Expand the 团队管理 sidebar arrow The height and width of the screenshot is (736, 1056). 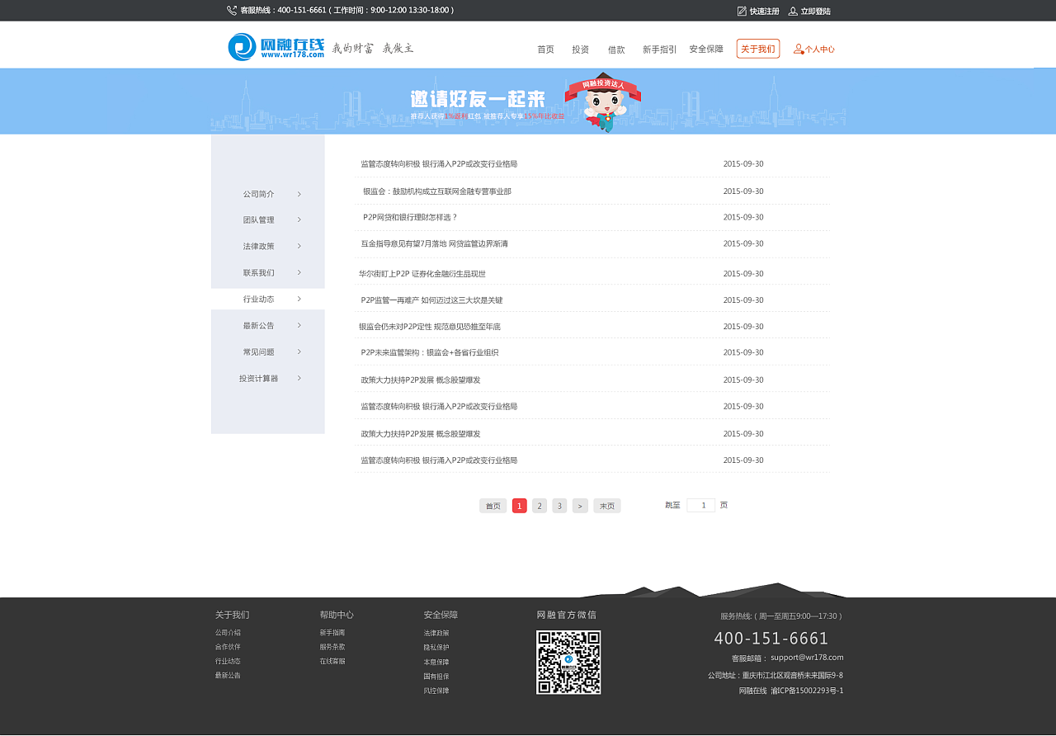(x=299, y=219)
